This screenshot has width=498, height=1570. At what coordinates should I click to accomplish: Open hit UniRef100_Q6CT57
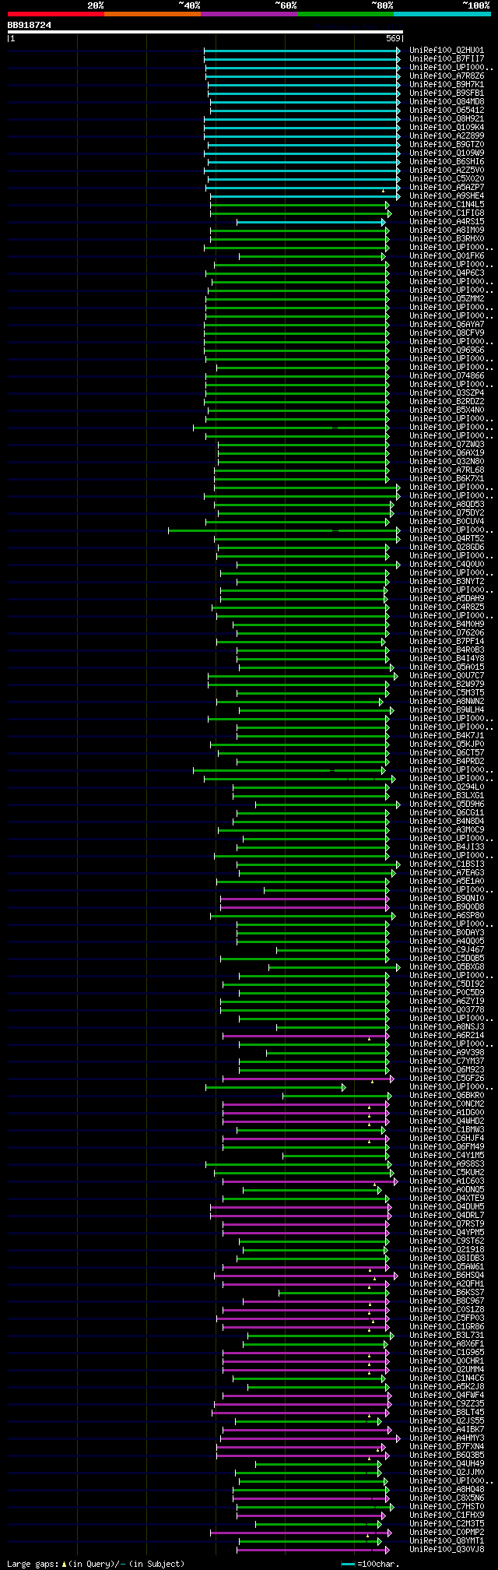tap(447, 752)
